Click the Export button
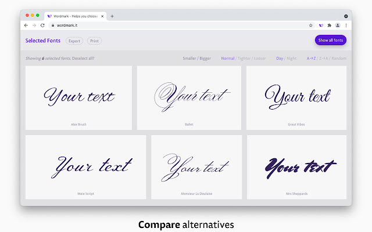372x232 pixels. point(74,41)
